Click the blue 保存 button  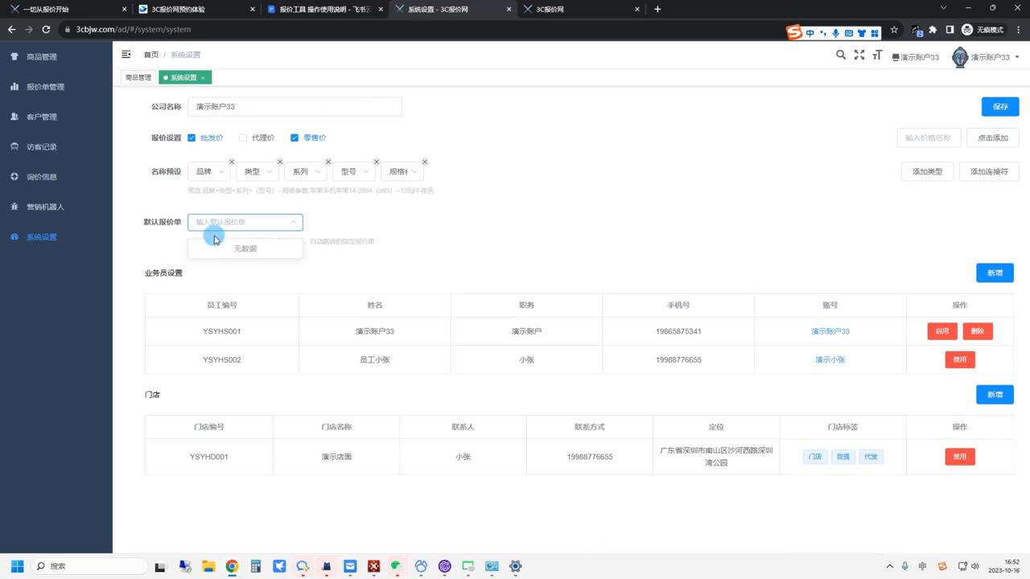coord(999,106)
